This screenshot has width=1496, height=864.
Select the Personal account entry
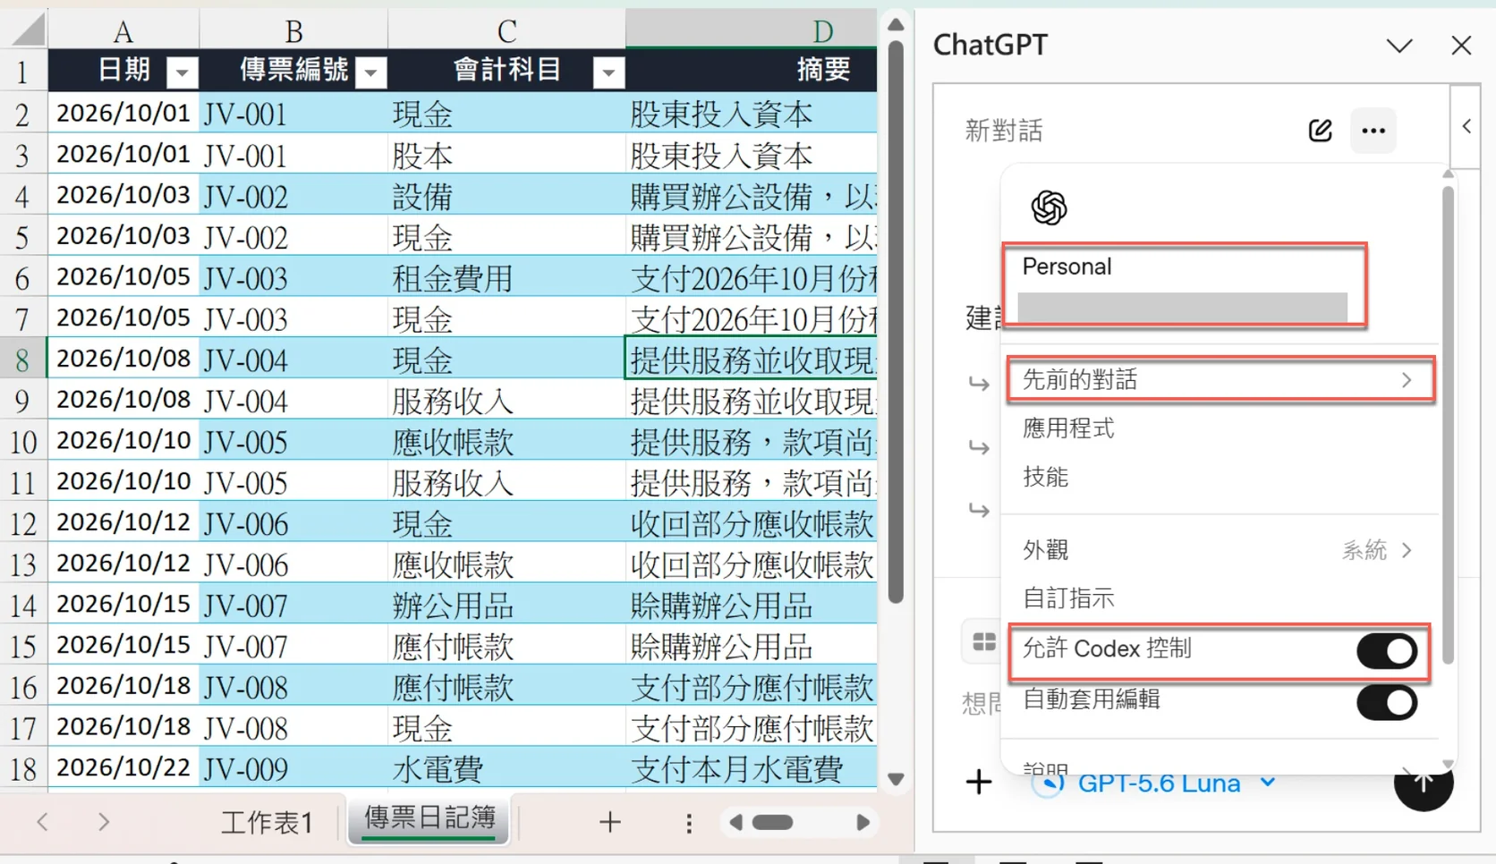pyautogui.click(x=1186, y=286)
